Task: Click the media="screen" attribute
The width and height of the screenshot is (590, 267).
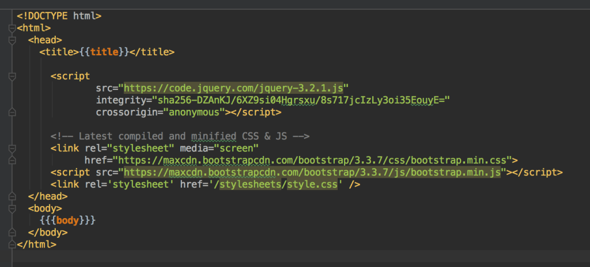Action: [220, 148]
